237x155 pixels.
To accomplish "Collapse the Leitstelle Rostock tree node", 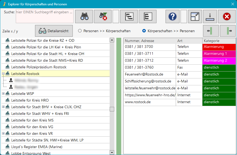I will (3, 74).
